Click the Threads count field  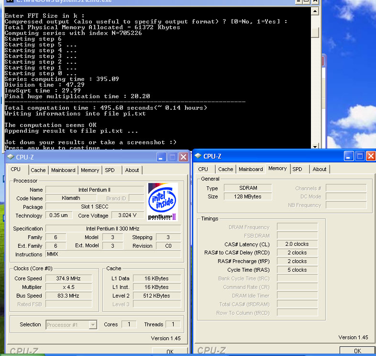(173, 324)
